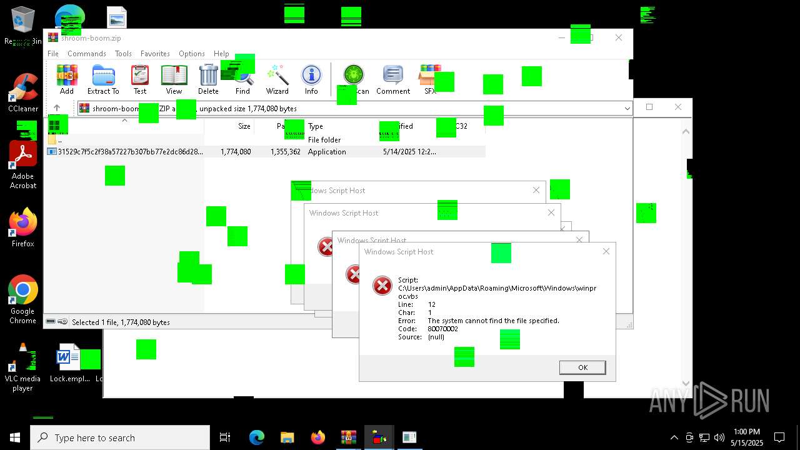Click the SFX toolbar icon
Image resolution: width=800 pixels, height=450 pixels.
click(430, 79)
